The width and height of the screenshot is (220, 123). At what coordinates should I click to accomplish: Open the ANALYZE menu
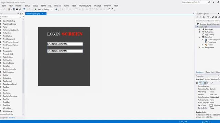click(97, 6)
